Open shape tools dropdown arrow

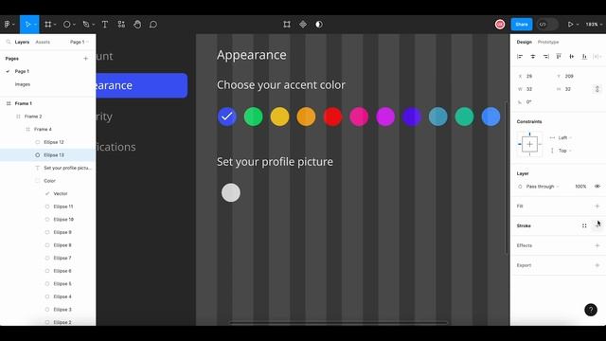(74, 25)
